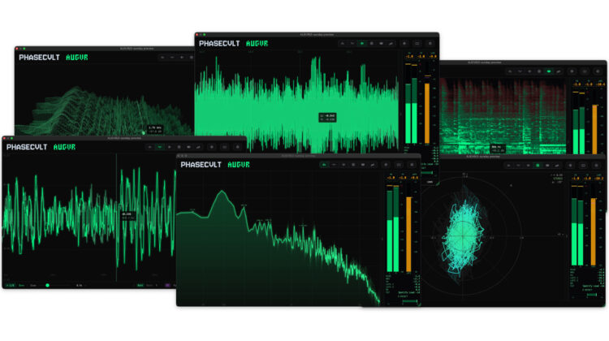Open settings icon at far right of waveform window toolbar
The height and width of the screenshot is (341, 609).
tap(430, 43)
